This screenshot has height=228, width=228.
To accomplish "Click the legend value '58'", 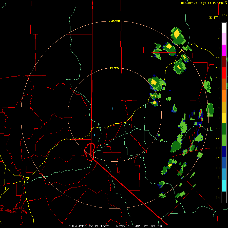I will (x=218, y=48).
